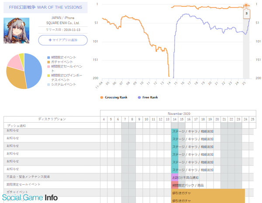This screenshot has width=262, height=203.
Task: Click the orange pie chart slice
Action: (x=17, y=79)
